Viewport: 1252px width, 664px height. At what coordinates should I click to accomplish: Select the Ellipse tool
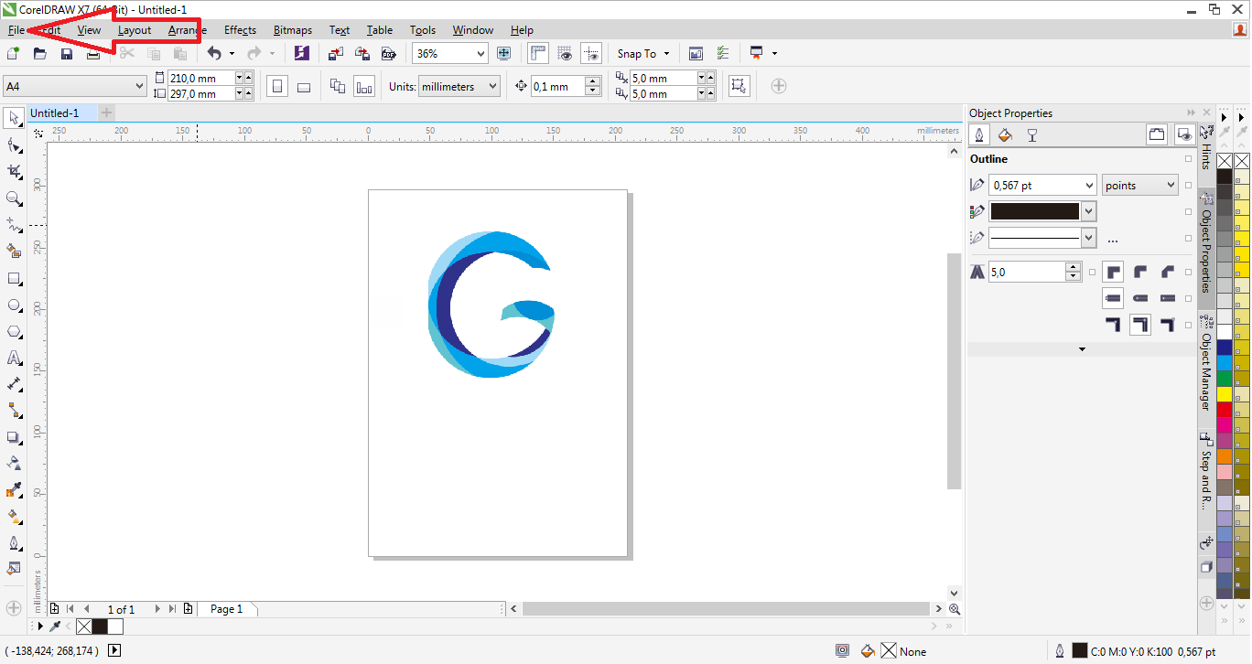coord(13,305)
